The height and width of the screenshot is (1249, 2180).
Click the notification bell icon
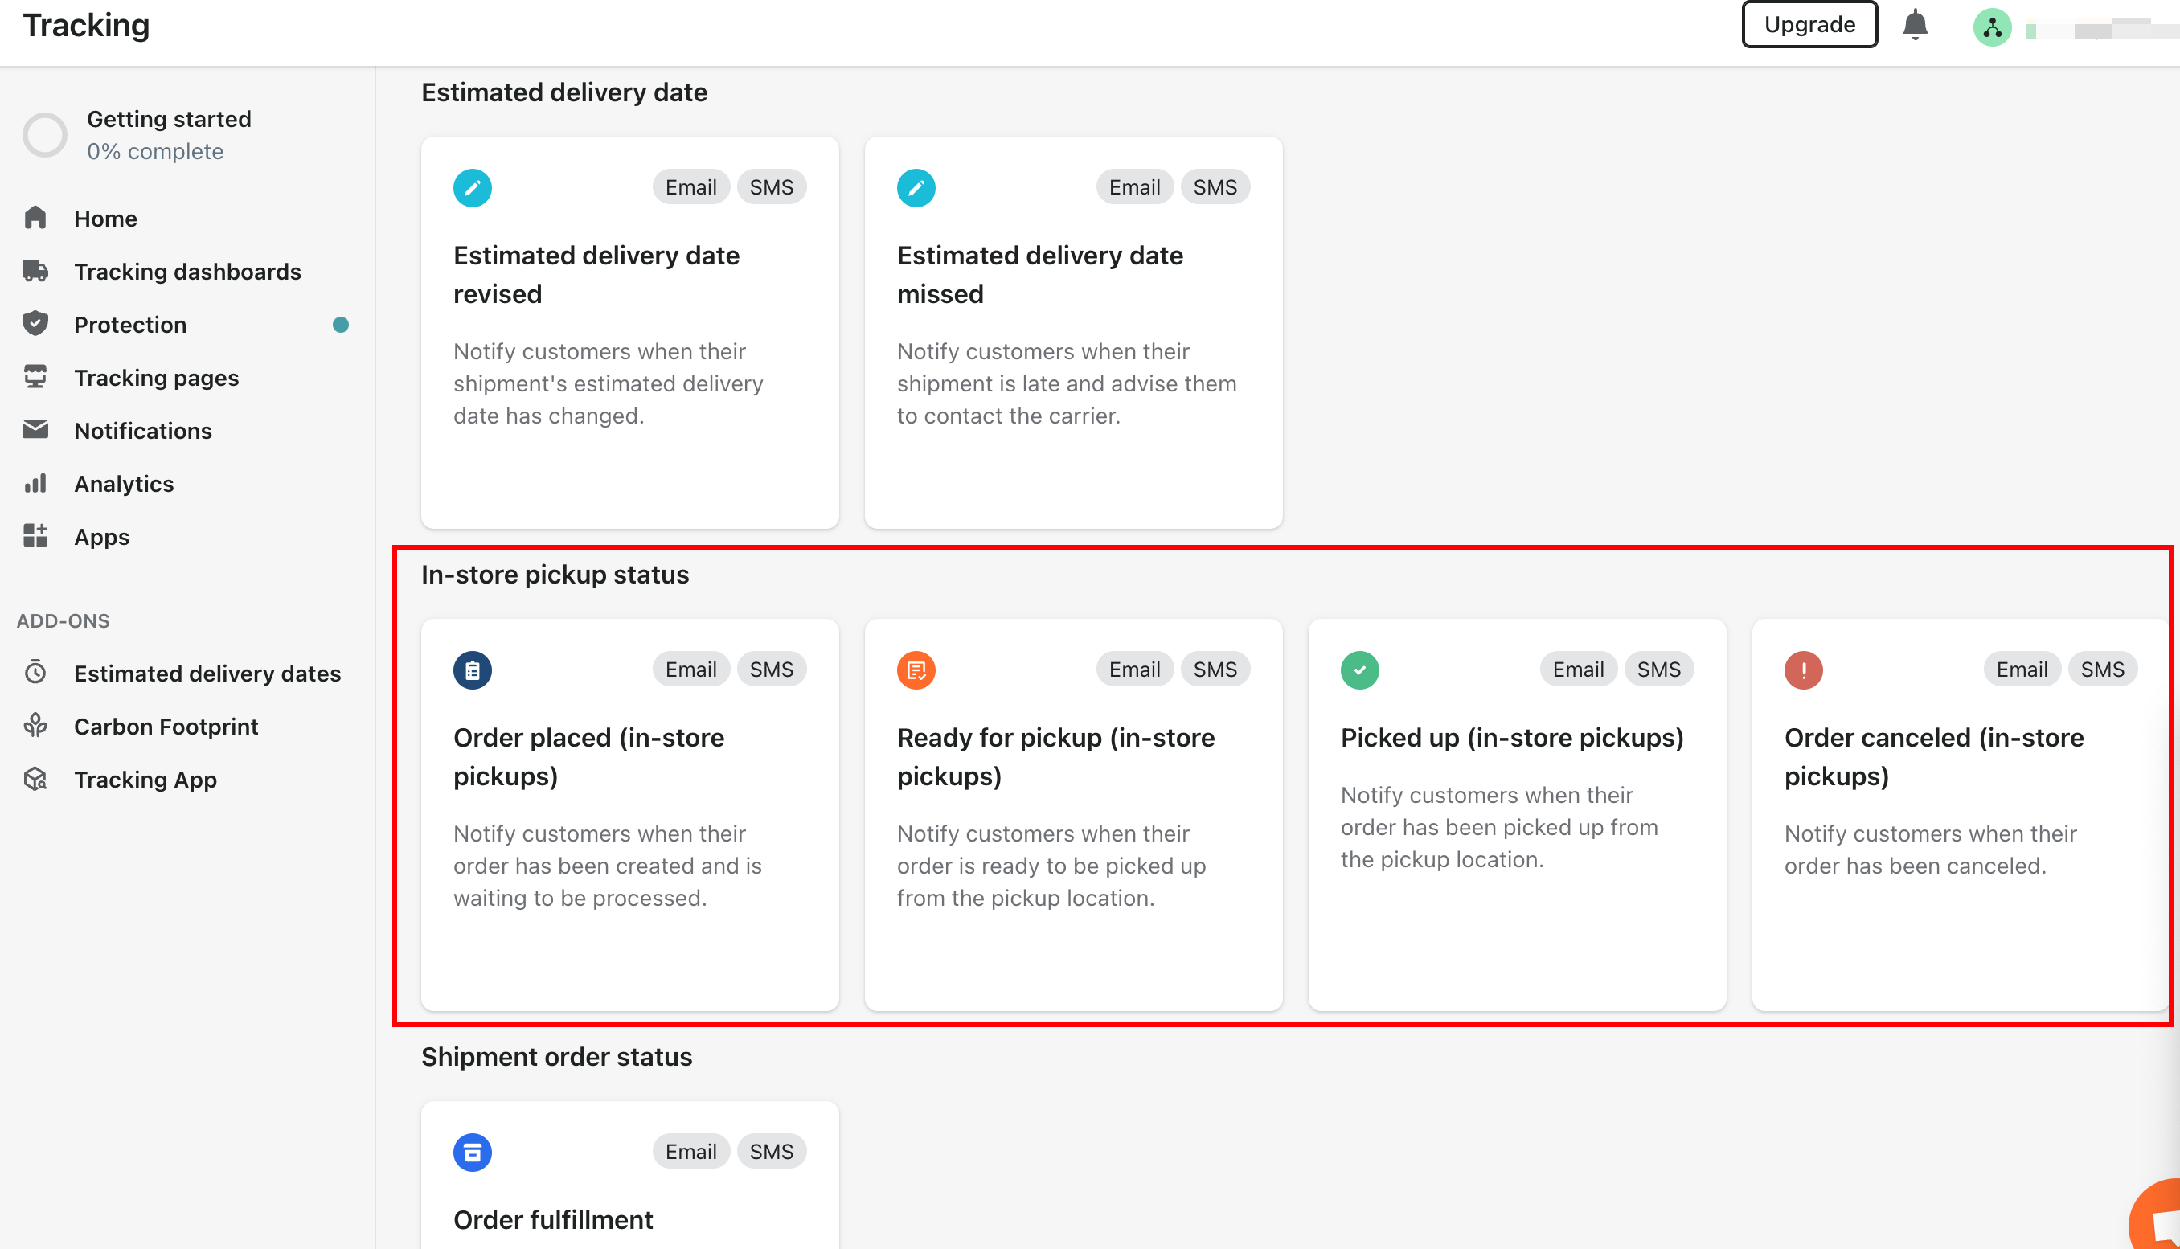coord(1915,25)
